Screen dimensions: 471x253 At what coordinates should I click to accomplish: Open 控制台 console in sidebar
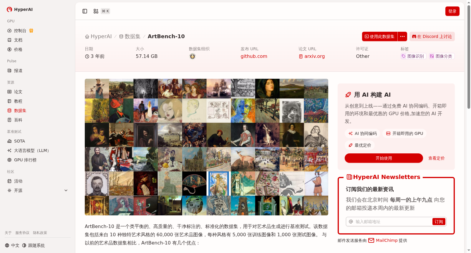[x=20, y=31]
